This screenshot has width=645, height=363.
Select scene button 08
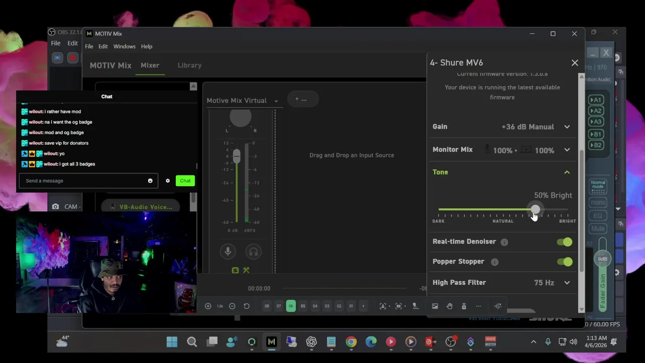pos(267,306)
